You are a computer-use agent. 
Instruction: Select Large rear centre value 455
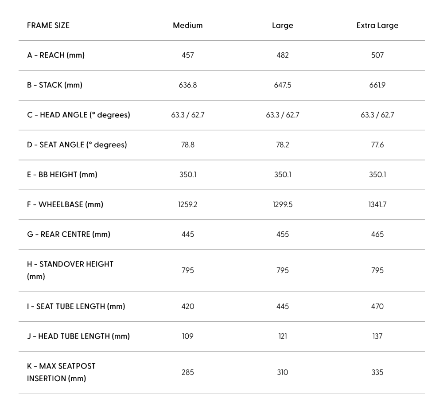(x=283, y=234)
